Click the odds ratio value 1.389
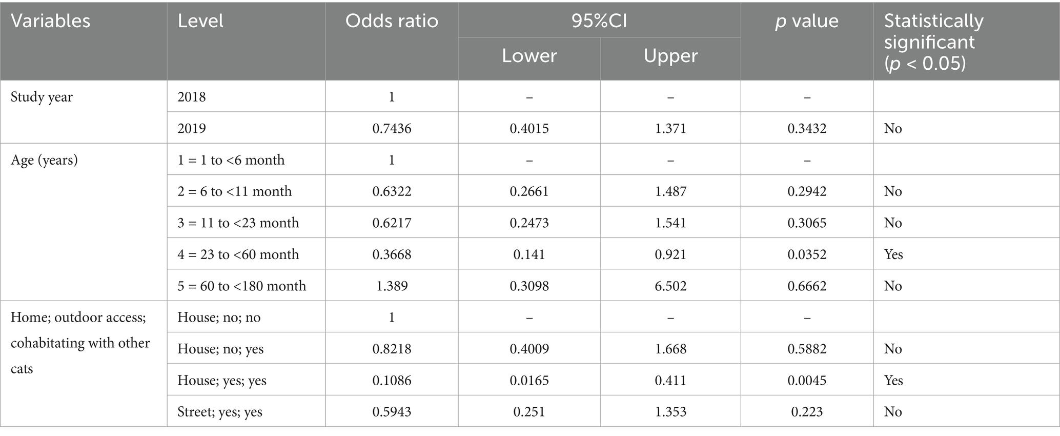The height and width of the screenshot is (436, 1060). pyautogui.click(x=392, y=286)
